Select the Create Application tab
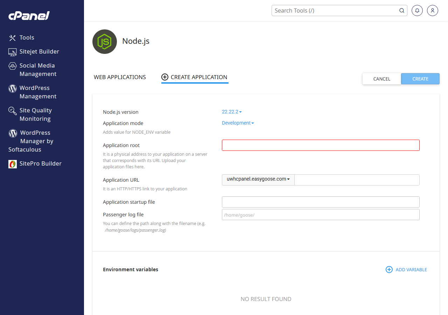This screenshot has height=315, width=448. click(x=195, y=77)
